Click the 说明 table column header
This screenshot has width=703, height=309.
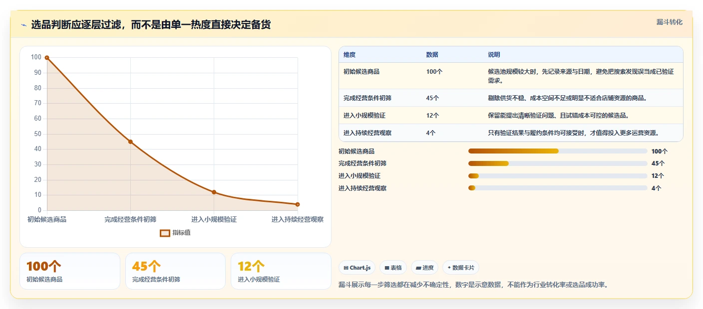click(494, 55)
